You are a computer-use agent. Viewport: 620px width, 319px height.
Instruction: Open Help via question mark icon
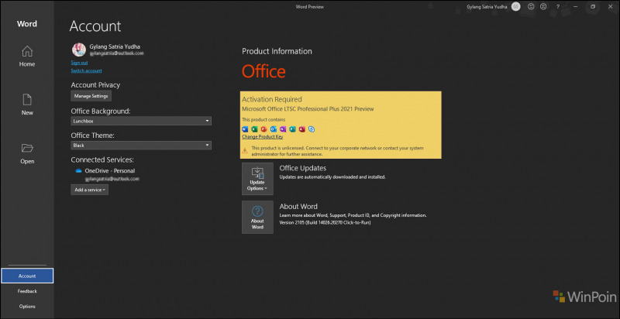[x=558, y=7]
